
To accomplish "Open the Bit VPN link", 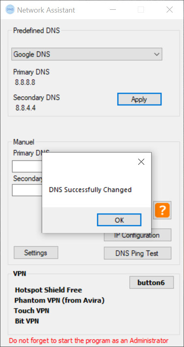I will tap(27, 321).
